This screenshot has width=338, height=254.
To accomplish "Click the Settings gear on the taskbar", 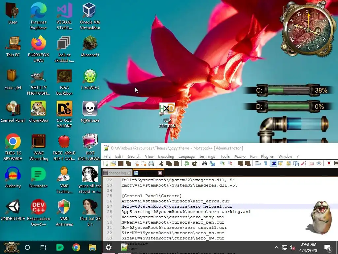I will point(108,247).
